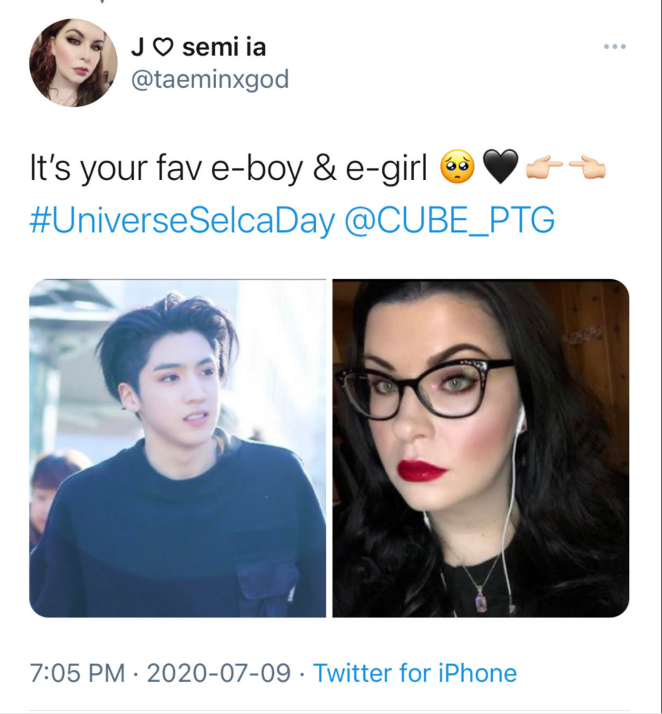Click the tweet text 'It's your fav e-boy'

(166, 168)
